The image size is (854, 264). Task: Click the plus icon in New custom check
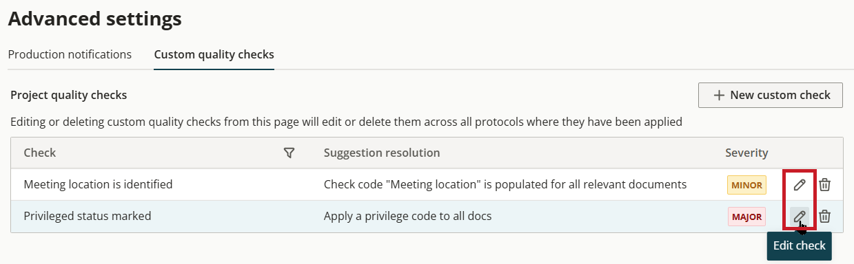point(719,96)
